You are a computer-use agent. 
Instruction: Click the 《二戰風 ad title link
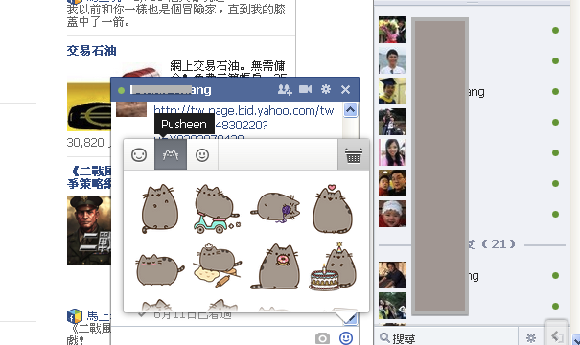click(x=89, y=177)
